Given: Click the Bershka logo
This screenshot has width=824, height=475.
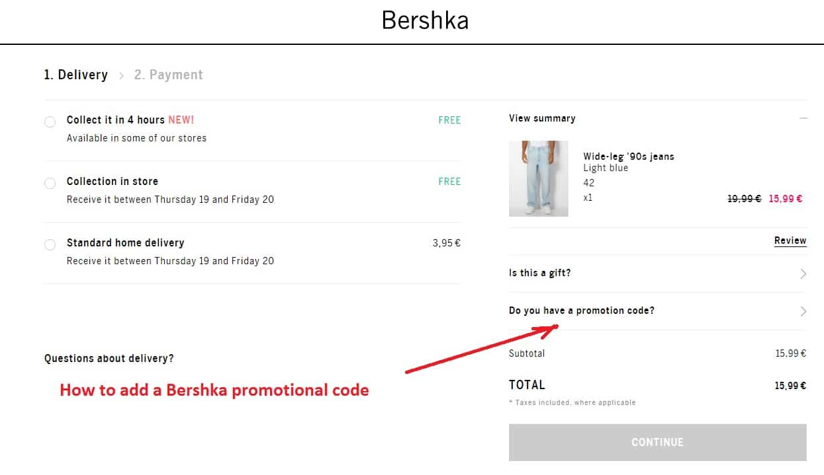Looking at the screenshot, I should pos(424,20).
